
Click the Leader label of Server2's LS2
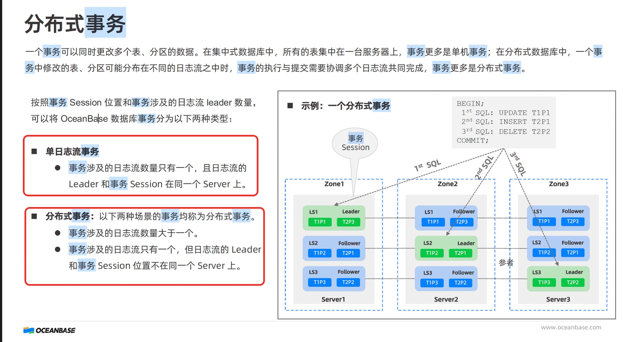[466, 243]
